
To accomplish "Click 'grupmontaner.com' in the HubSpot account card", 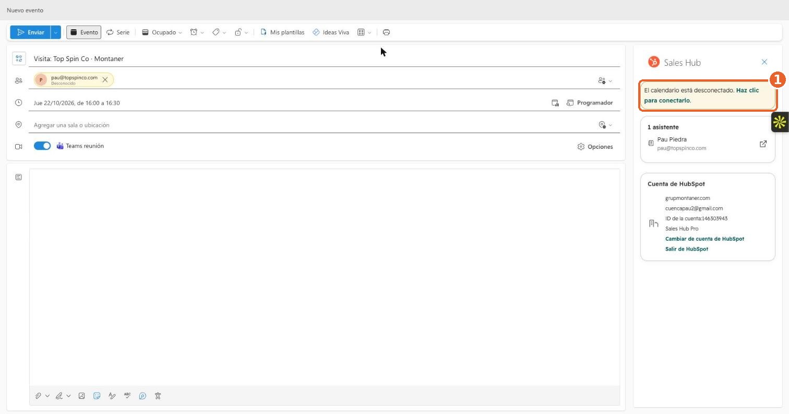I will [x=687, y=198].
